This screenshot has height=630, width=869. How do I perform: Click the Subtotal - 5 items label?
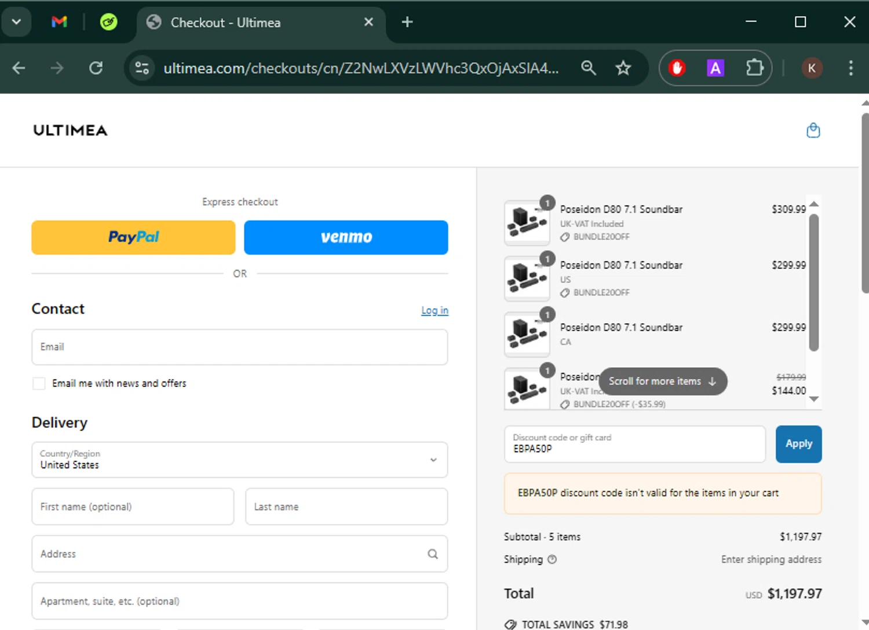pyautogui.click(x=542, y=537)
